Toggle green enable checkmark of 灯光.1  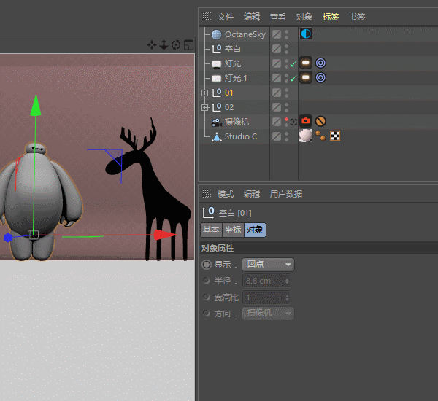293,79
